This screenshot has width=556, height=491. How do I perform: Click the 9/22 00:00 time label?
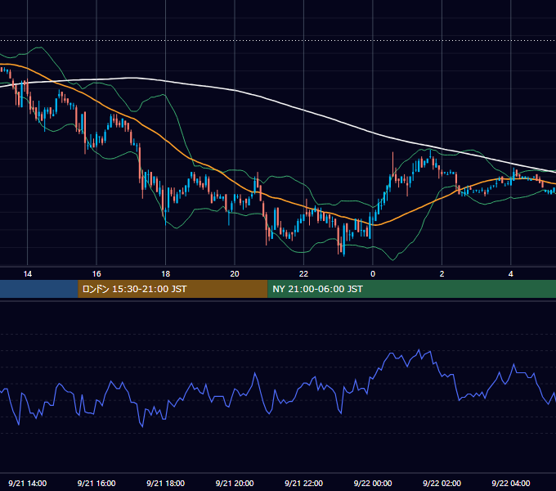(373, 483)
